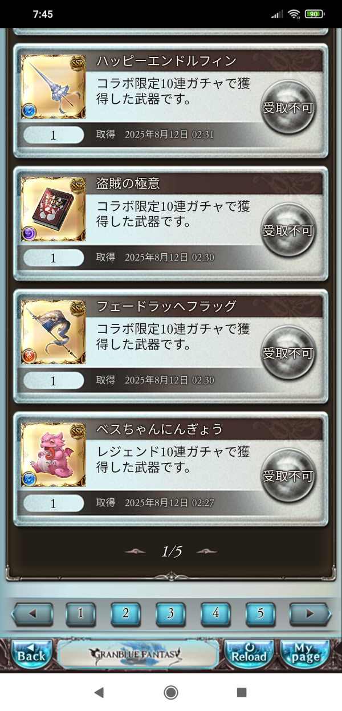Tap the pink ベスちゃんにんぎょう doll icon
The image size is (342, 711).
pyautogui.click(x=53, y=455)
